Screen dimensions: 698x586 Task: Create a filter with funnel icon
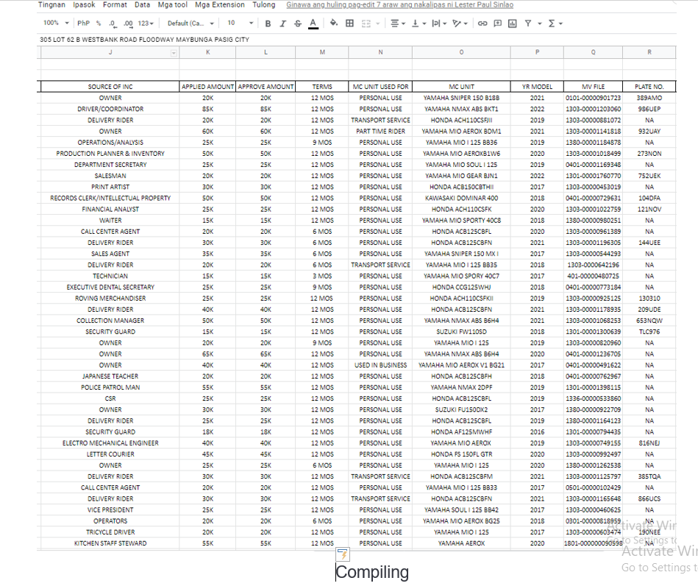[x=528, y=24]
